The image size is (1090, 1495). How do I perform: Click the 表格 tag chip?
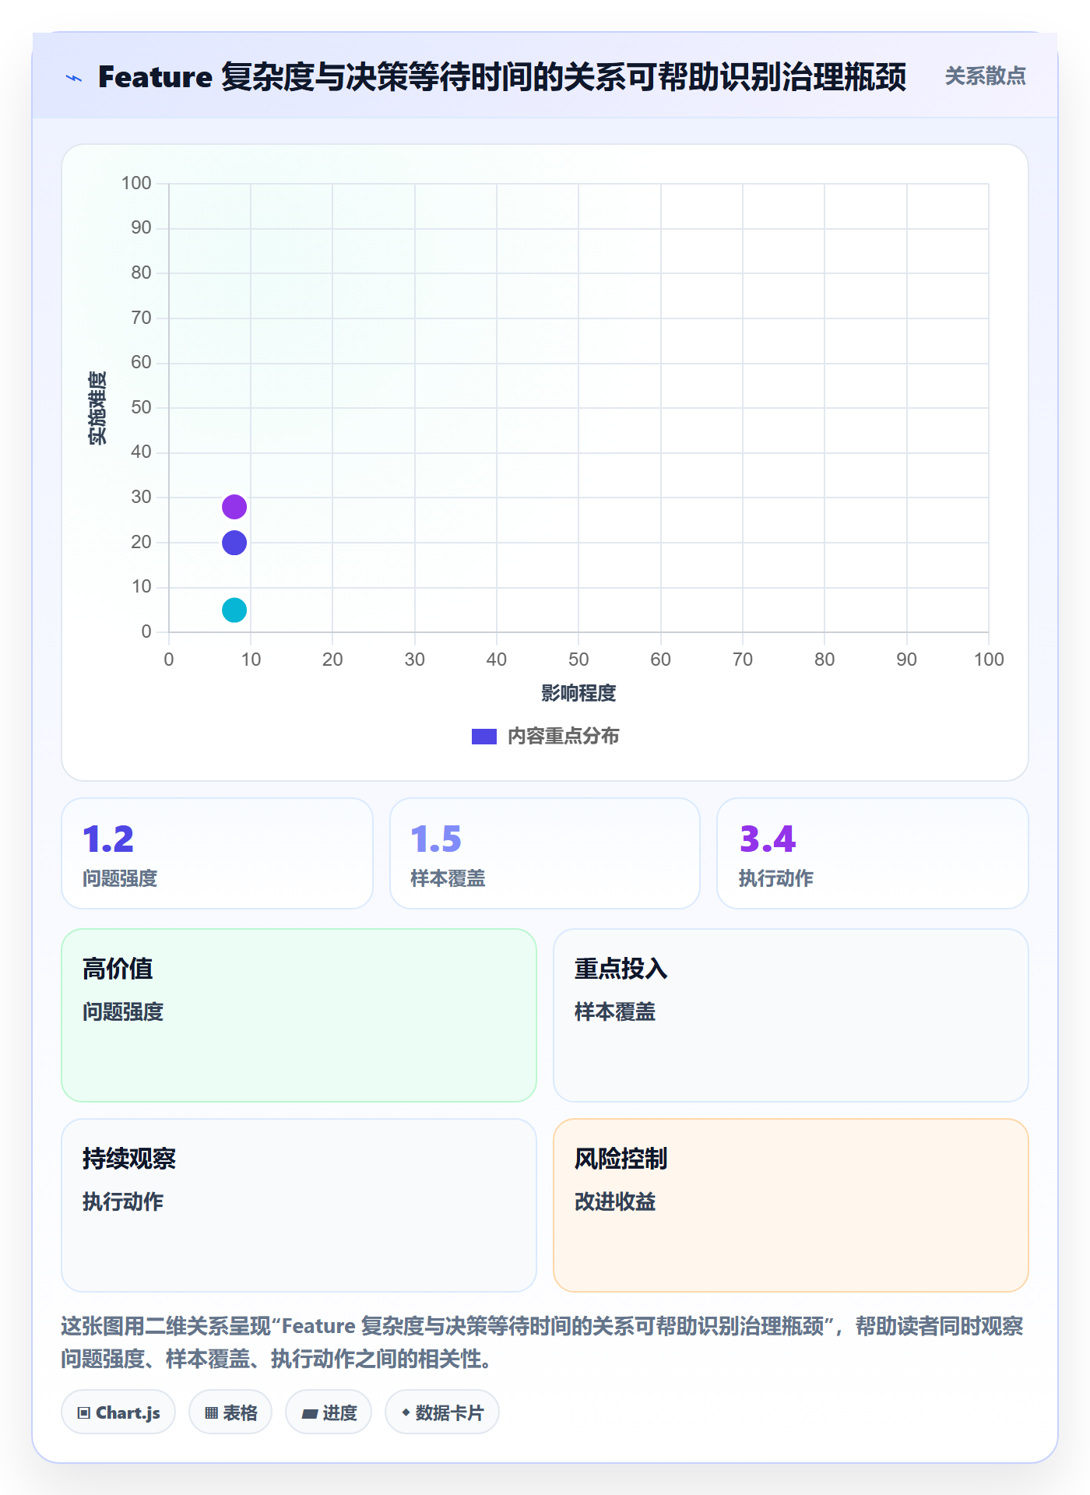pos(230,1412)
